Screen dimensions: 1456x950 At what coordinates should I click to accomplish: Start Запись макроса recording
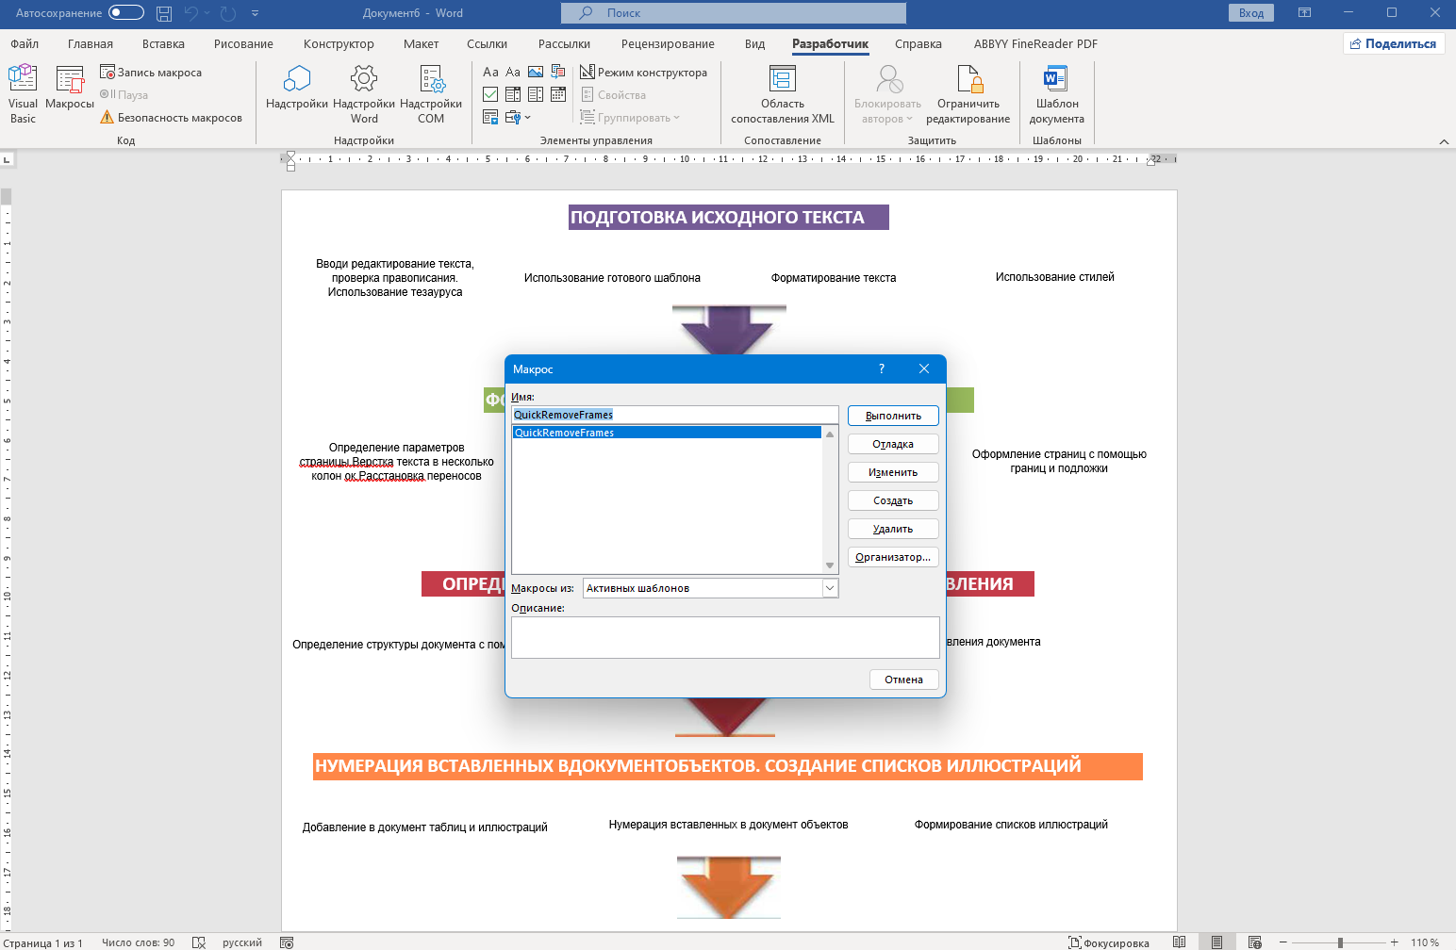pos(151,73)
